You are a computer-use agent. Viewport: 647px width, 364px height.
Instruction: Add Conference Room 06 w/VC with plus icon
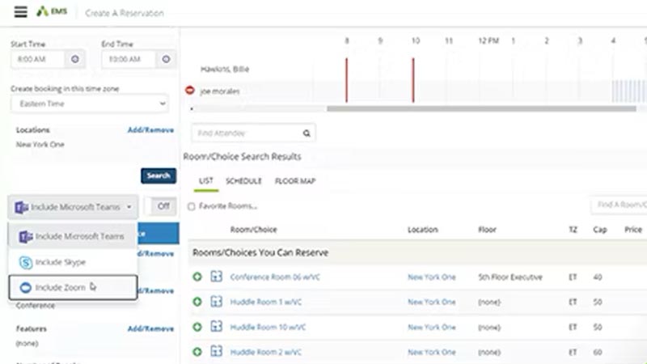(197, 277)
